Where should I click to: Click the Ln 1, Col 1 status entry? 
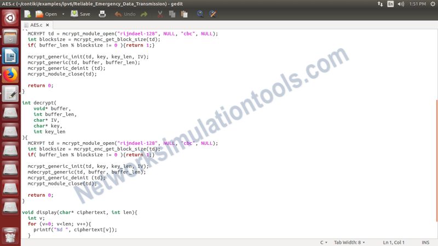[394, 242]
